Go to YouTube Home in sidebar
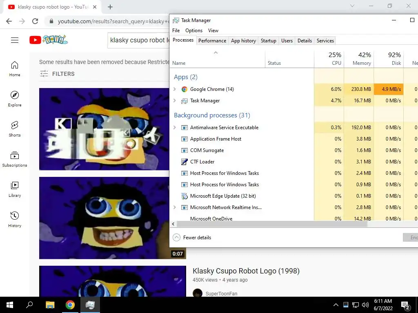Image resolution: width=418 pixels, height=313 pixels. click(x=15, y=69)
